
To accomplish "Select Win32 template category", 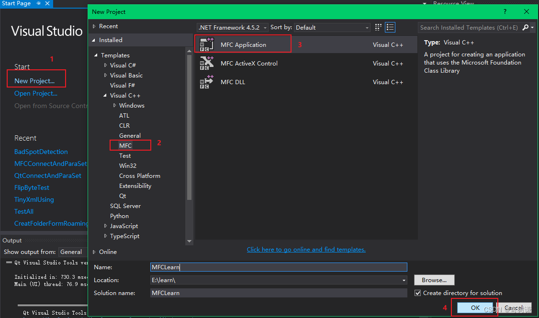I will 128,165.
